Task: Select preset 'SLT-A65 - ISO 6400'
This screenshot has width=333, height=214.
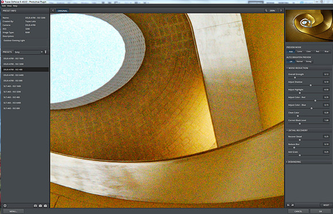Action: (x=25, y=103)
